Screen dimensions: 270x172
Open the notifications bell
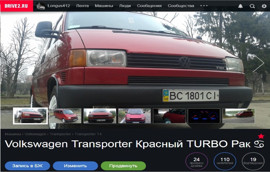pos(240,6)
